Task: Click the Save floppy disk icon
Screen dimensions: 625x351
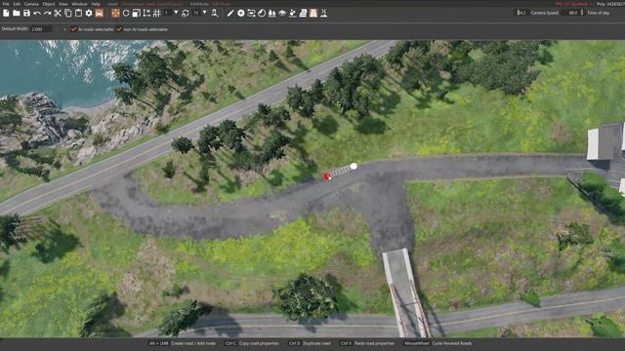Action: click(26, 13)
